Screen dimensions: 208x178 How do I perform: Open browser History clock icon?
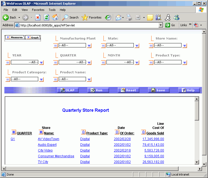click(108, 17)
